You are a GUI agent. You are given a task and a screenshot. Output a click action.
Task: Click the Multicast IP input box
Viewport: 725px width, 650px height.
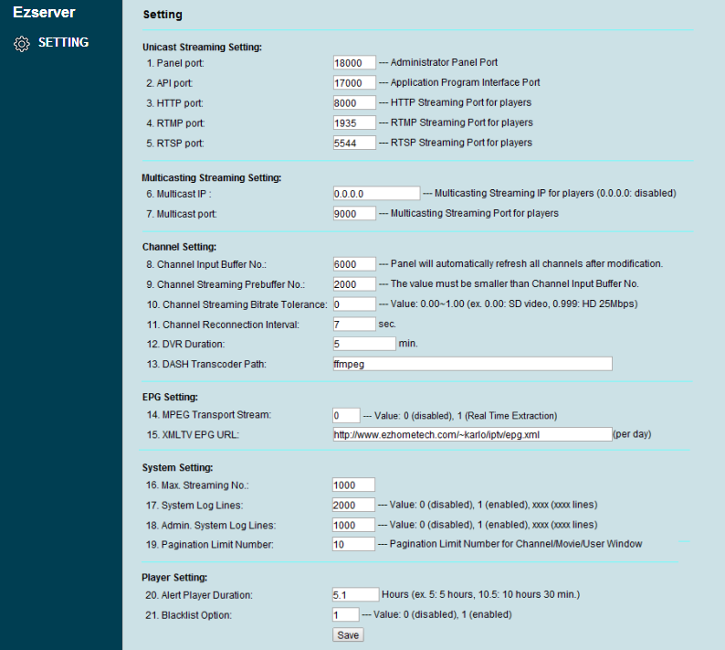[376, 194]
